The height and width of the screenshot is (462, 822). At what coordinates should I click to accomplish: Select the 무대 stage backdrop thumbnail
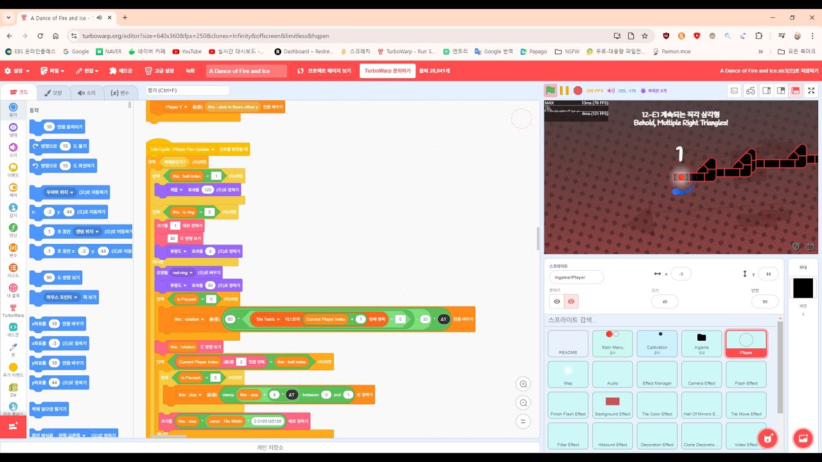pos(803,288)
